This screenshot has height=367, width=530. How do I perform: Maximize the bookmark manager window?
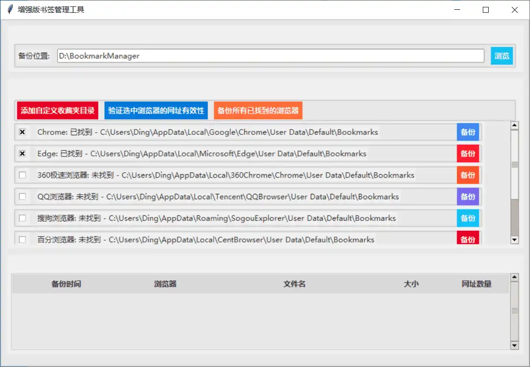click(x=486, y=10)
